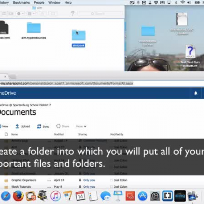204x204 pixels.
Task: Open the Finder arrange-by dropdown
Action: (x=31, y=13)
